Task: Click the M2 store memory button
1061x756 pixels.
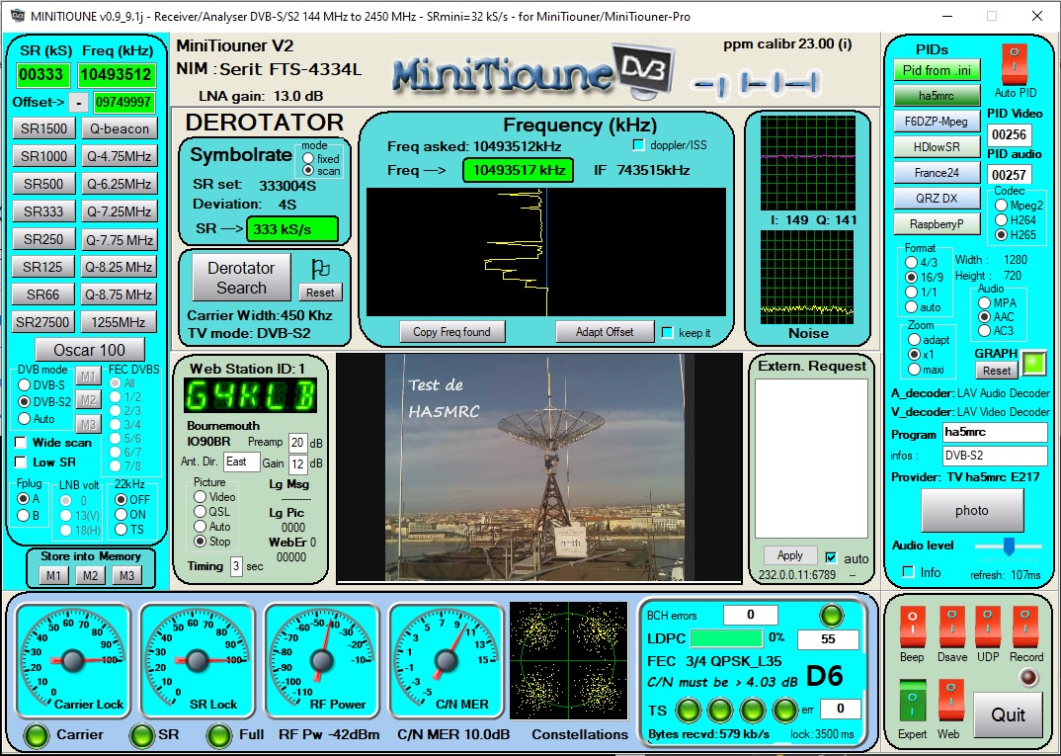Action: (90, 575)
